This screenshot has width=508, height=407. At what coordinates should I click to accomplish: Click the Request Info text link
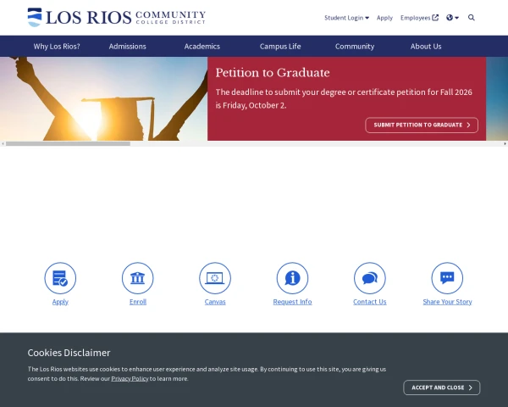tap(293, 302)
